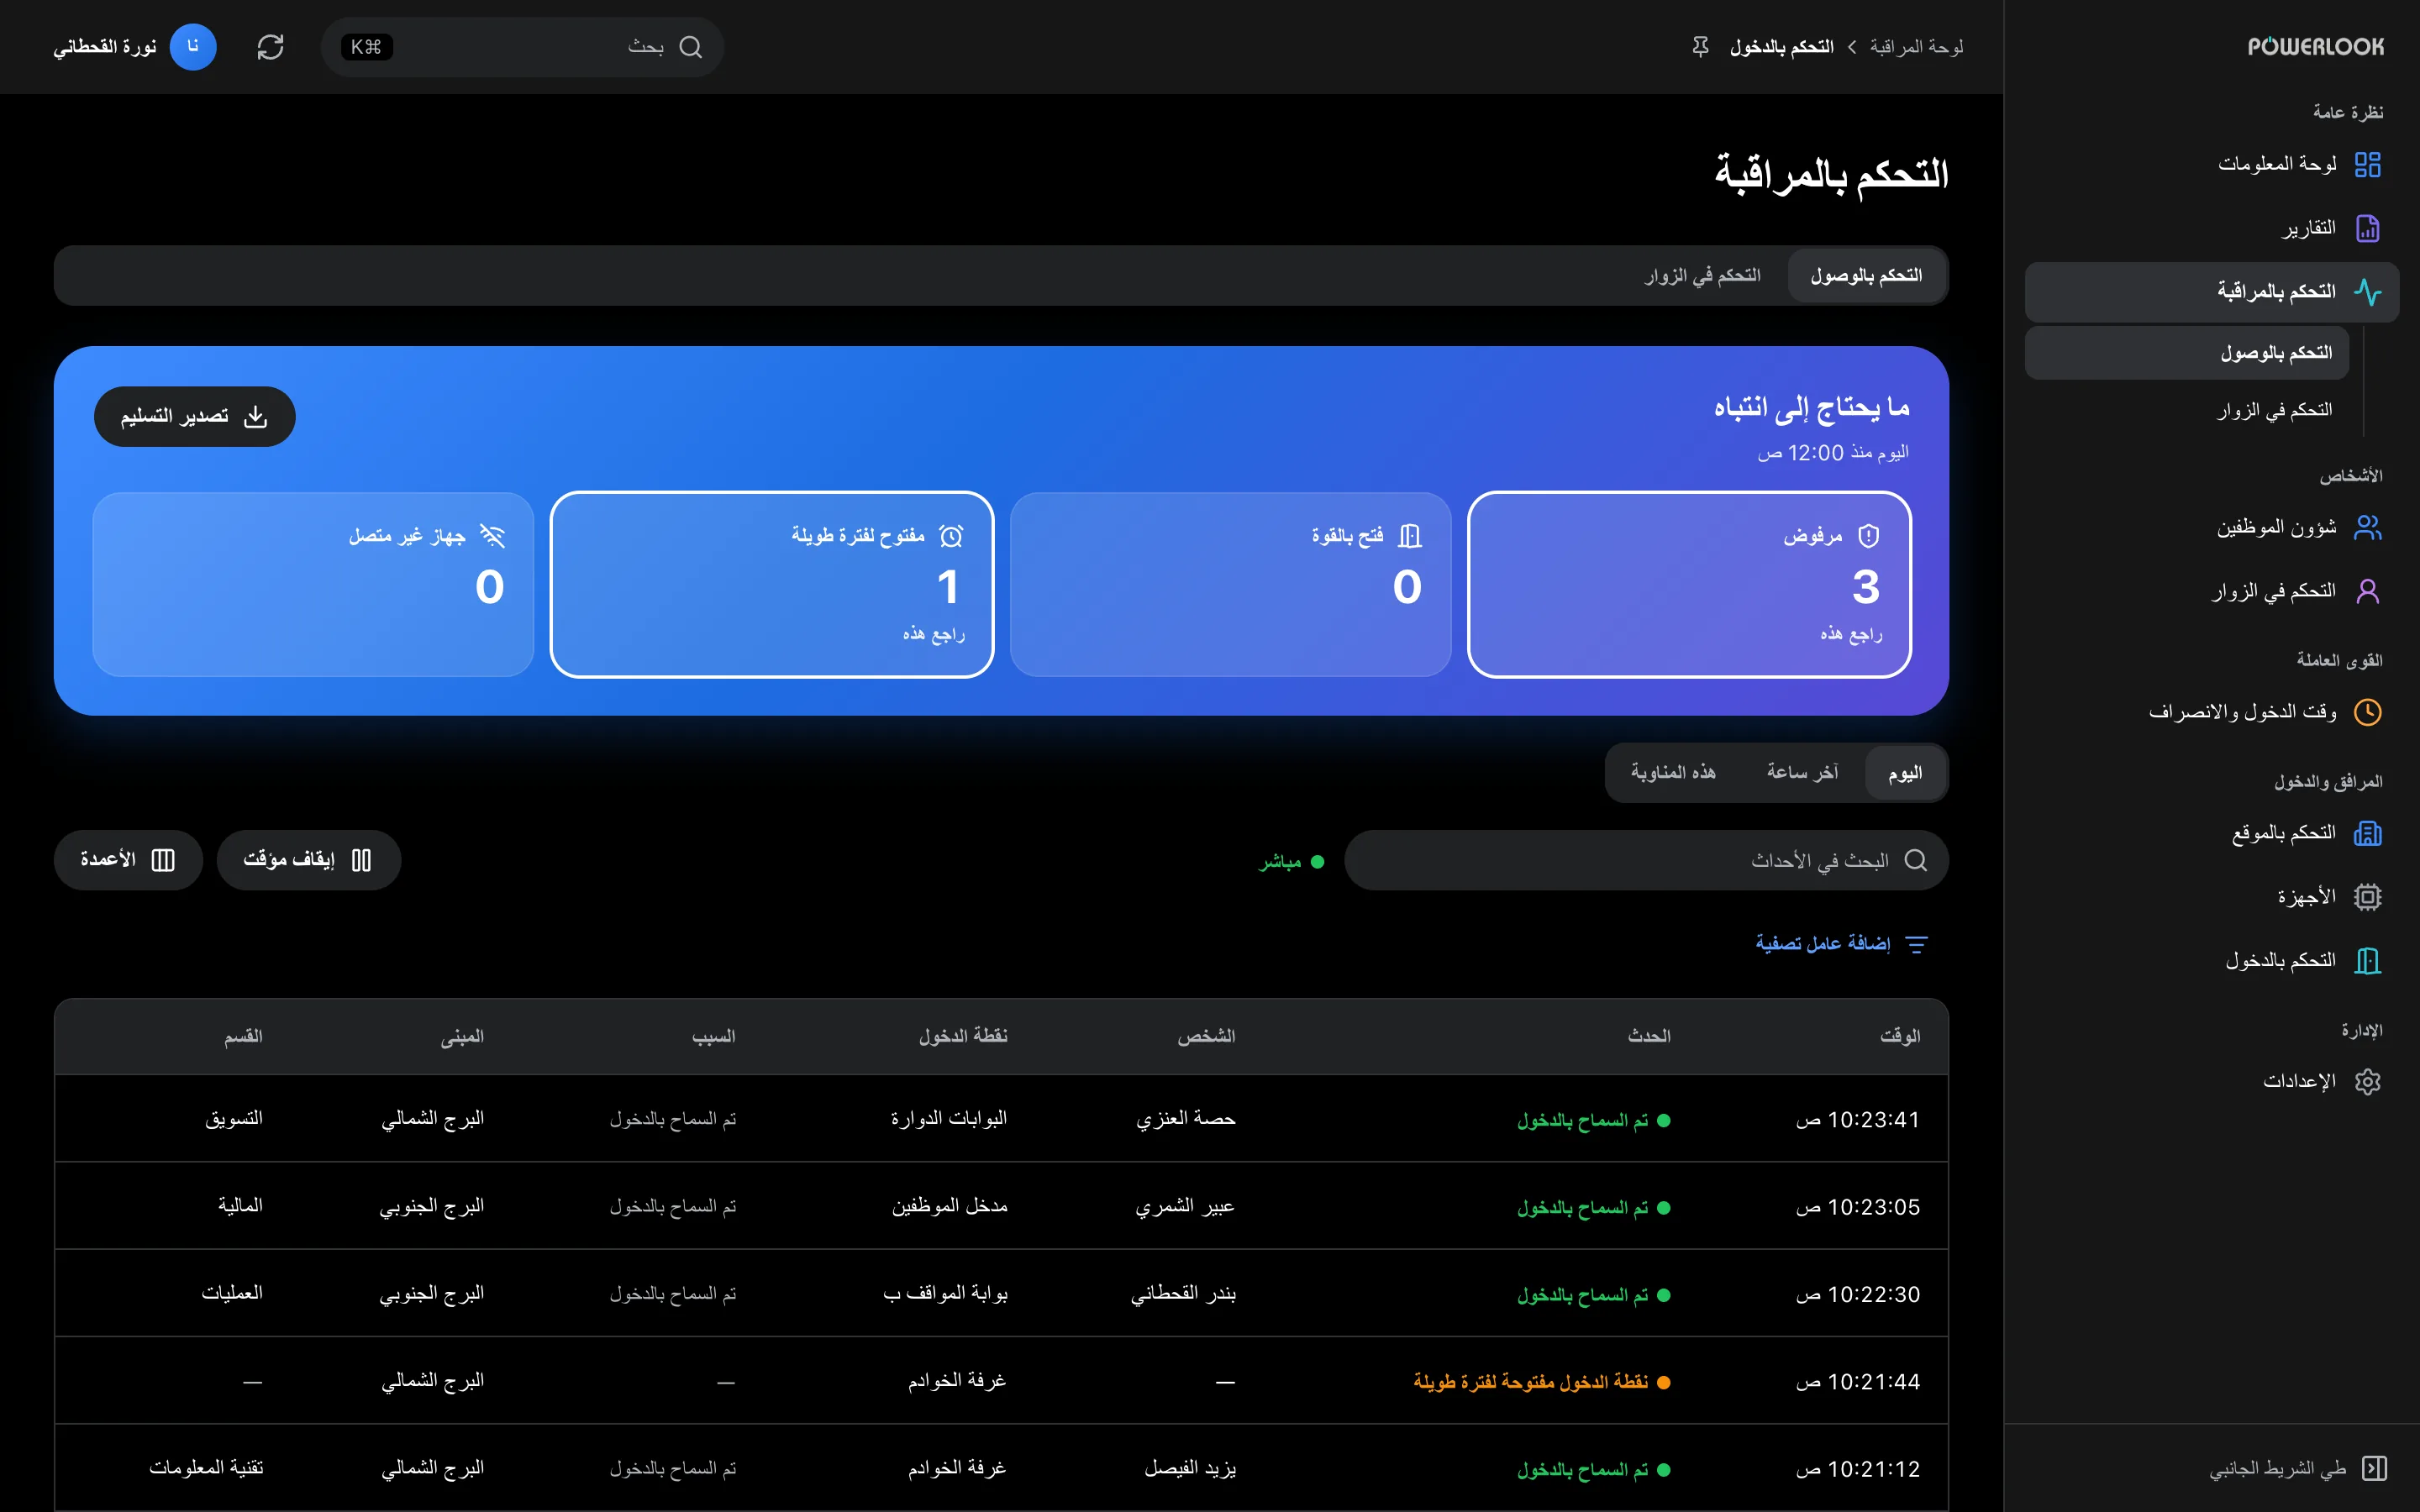The height and width of the screenshot is (1512, 2420).
Task: Click حصة العنزي person cell
Action: pyautogui.click(x=1186, y=1119)
